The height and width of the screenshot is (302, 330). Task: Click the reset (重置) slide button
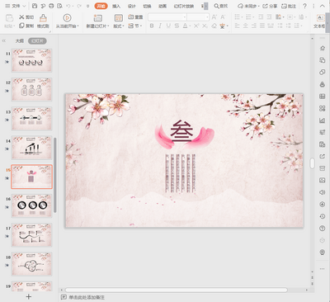click(135, 17)
